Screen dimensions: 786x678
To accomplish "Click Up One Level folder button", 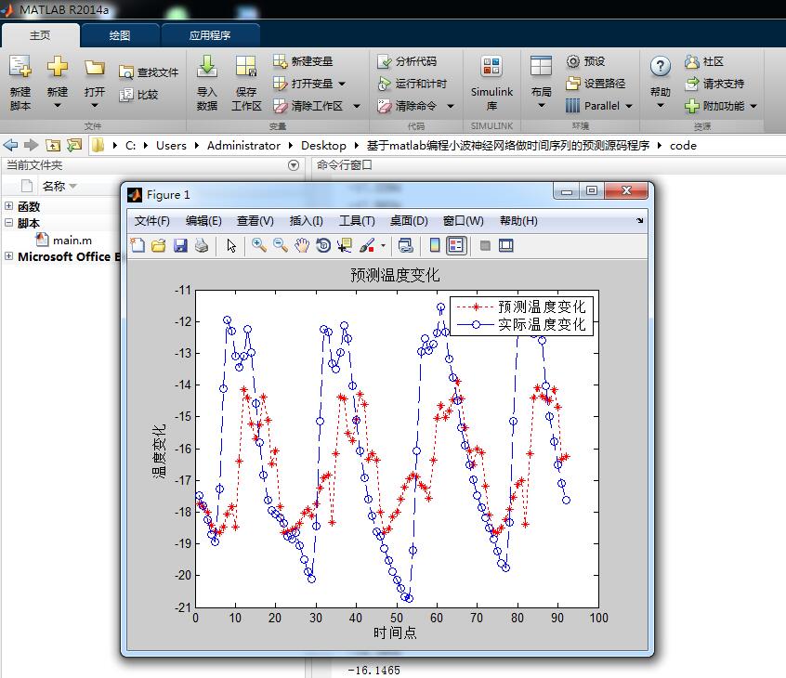I will [x=53, y=145].
